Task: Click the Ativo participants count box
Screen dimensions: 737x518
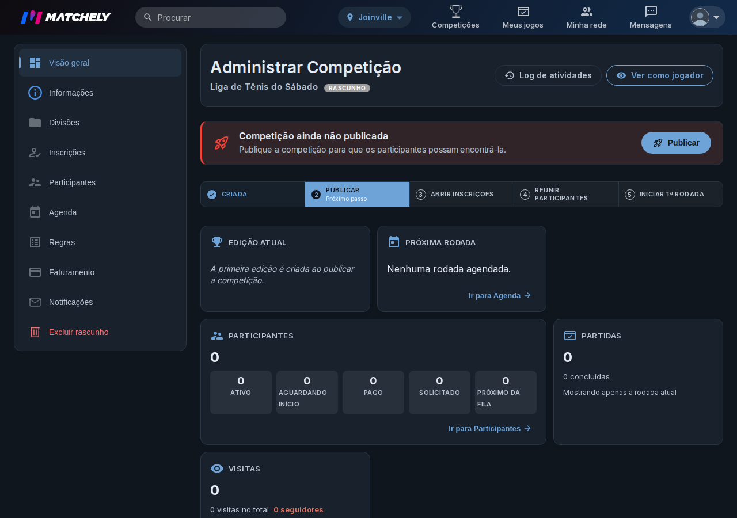Action: [241, 393]
